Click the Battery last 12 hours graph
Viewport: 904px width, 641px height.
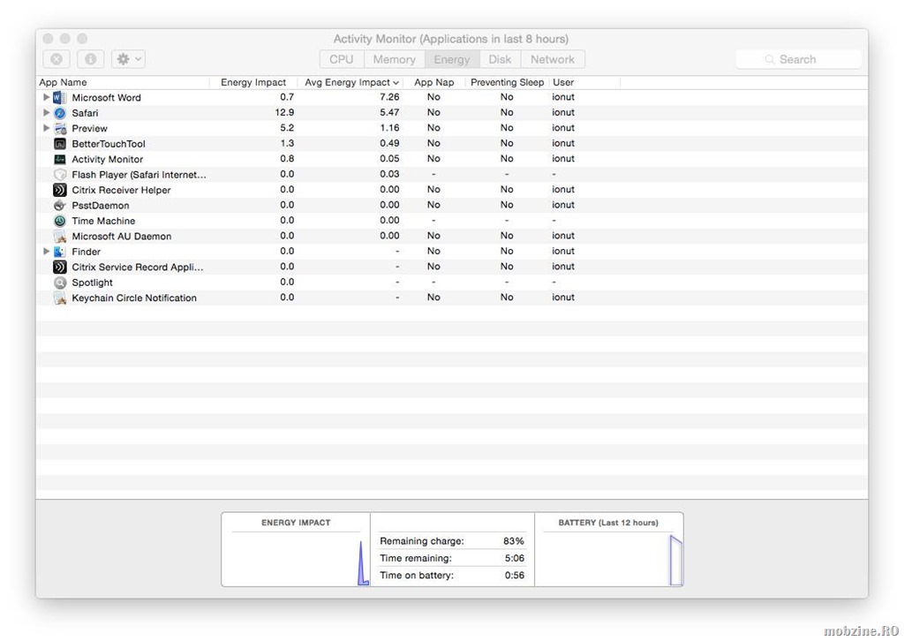click(x=608, y=559)
